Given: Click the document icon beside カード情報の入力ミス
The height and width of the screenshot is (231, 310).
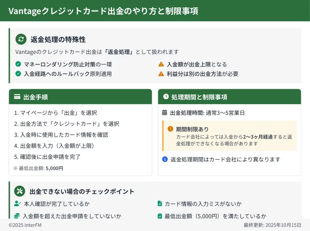Looking at the screenshot, I should 160,204.
